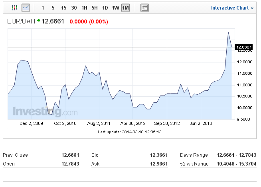Click the EUR/UAH pair title
The height and width of the screenshot is (187, 261).
21,21
